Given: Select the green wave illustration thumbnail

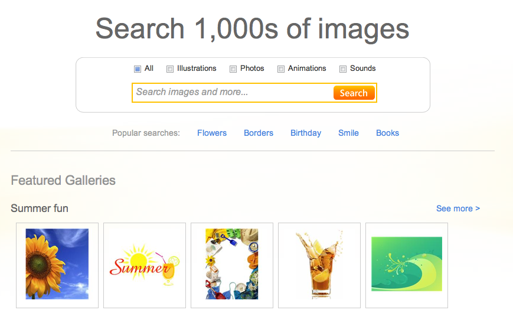Looking at the screenshot, I should coord(407,264).
